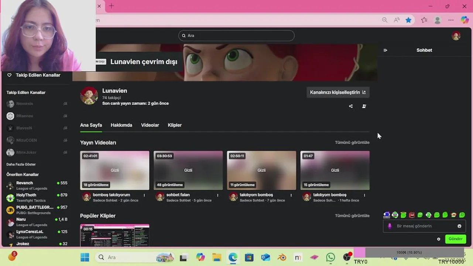The height and width of the screenshot is (266, 473).
Task: Open Microsoft Store from taskbar
Action: (x=249, y=257)
